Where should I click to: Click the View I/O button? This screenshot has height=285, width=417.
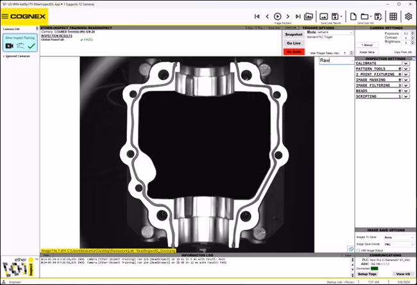click(403, 274)
